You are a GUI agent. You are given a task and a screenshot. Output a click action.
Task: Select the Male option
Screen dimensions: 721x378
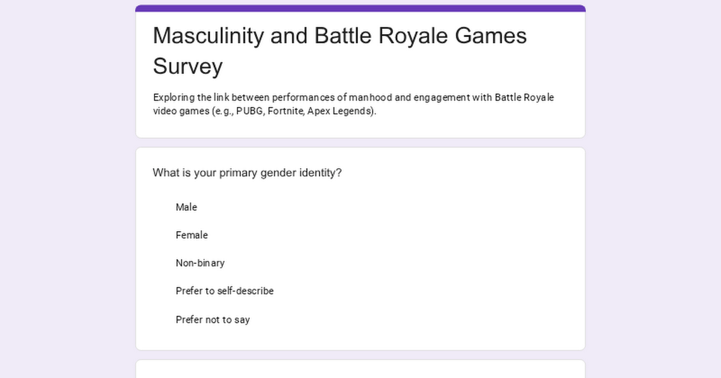(186, 207)
